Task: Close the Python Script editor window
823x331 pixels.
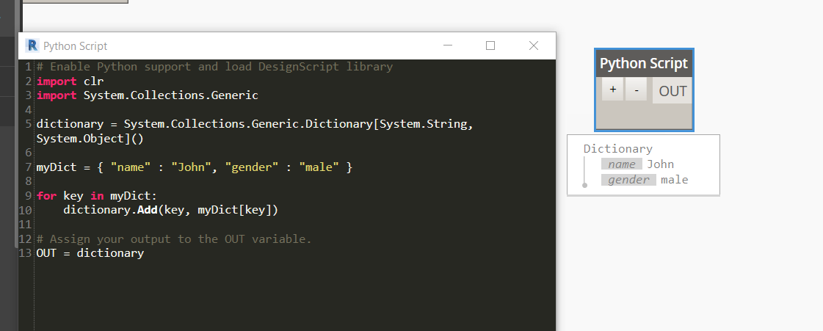Action: click(x=534, y=46)
